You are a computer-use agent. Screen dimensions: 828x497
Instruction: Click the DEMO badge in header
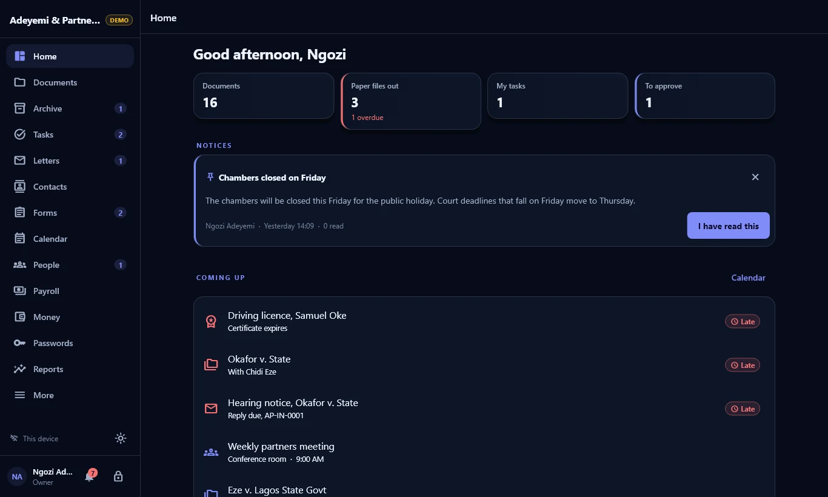(119, 20)
